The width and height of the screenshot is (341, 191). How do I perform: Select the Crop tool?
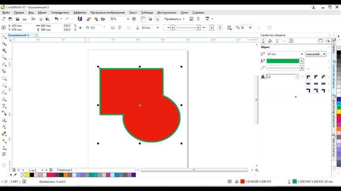pyautogui.click(x=4, y=50)
